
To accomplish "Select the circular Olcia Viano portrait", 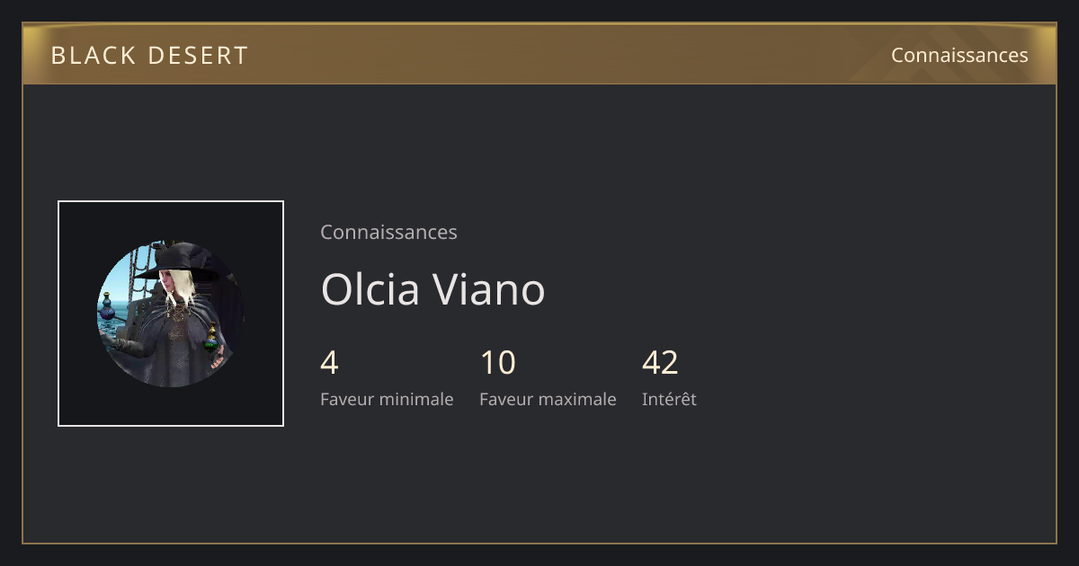I will [171, 314].
